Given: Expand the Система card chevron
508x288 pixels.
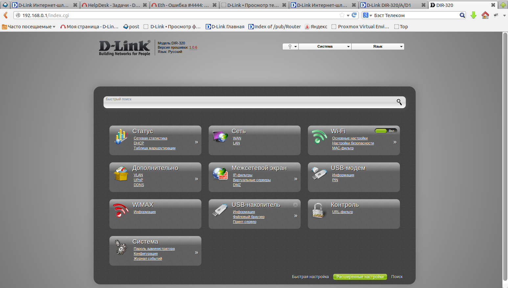Looking at the screenshot, I should click(x=196, y=252).
